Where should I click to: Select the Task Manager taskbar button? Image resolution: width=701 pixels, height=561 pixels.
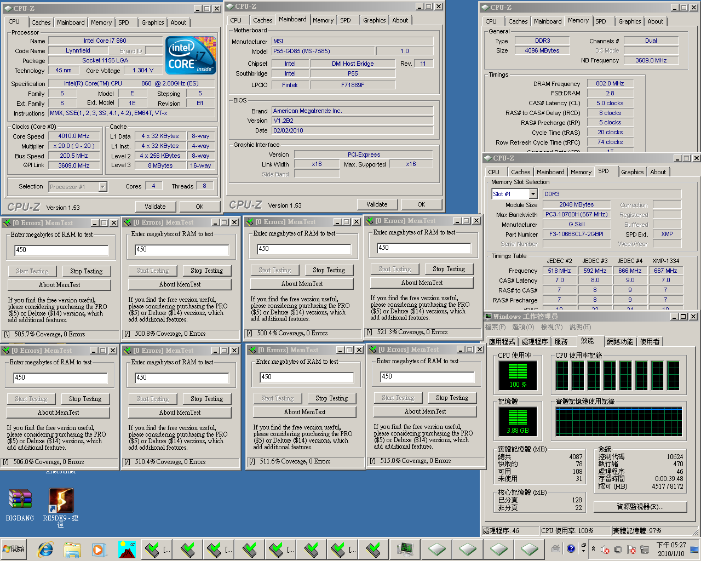click(x=405, y=549)
